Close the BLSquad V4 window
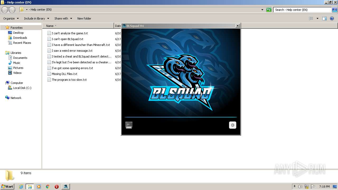The image size is (338, 190). pyautogui.click(x=237, y=26)
